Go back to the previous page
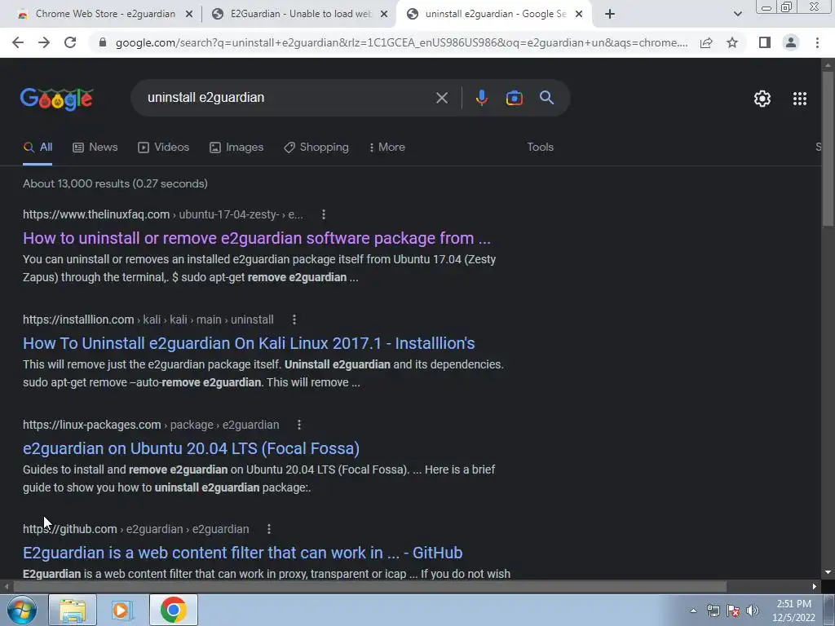Screen dimensions: 835x626 18,42
